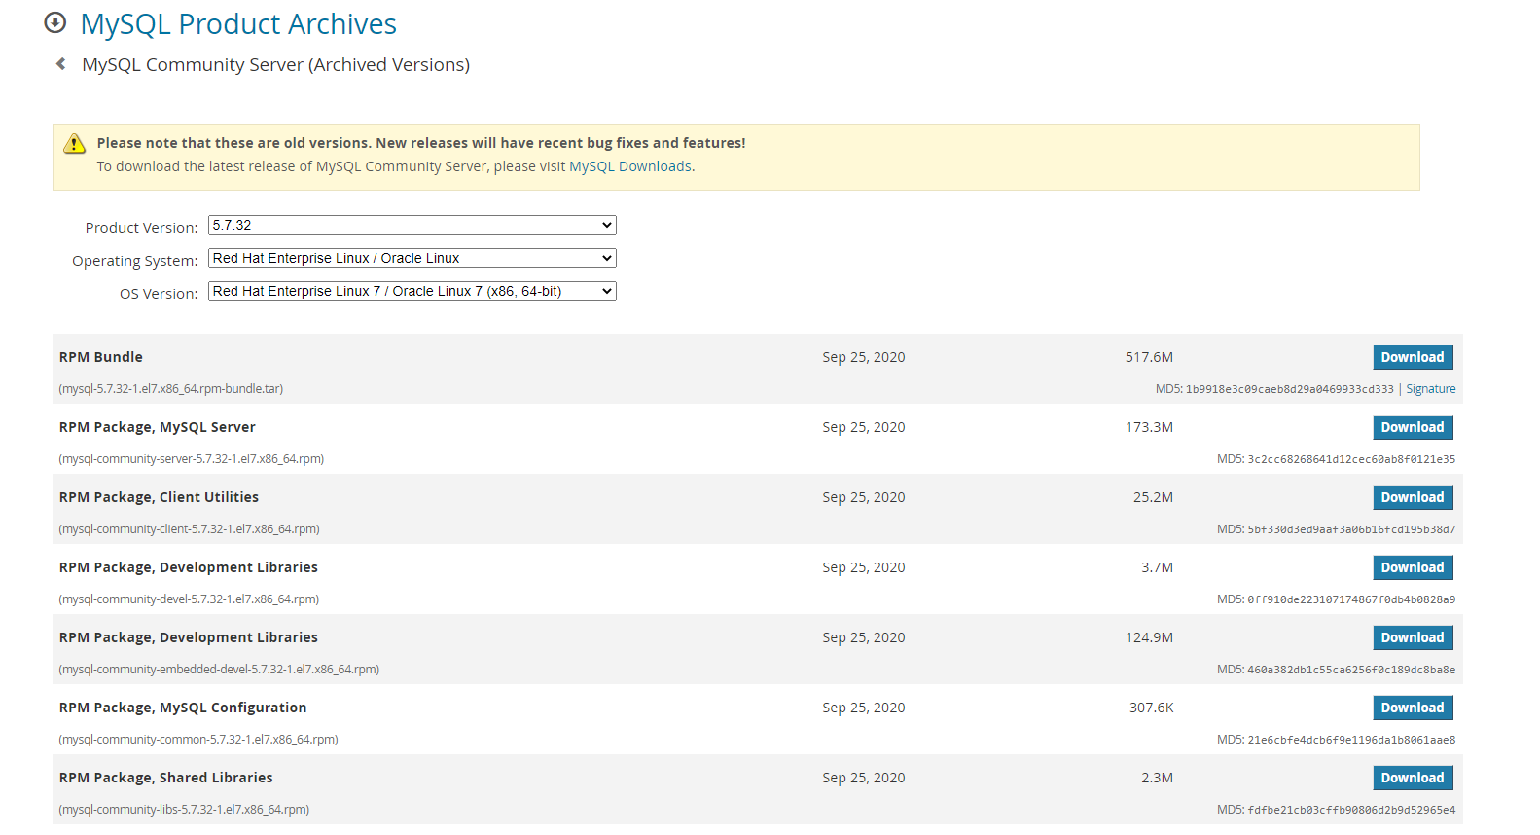The height and width of the screenshot is (835, 1540).
Task: Expand the Operating System dropdown
Action: point(412,258)
